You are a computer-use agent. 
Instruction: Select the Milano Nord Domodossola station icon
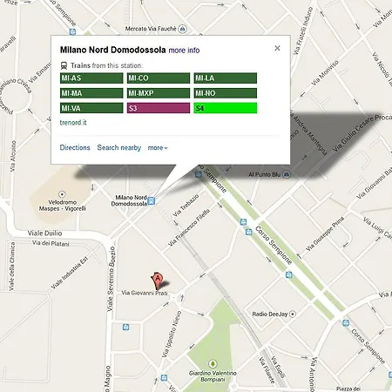(152, 201)
